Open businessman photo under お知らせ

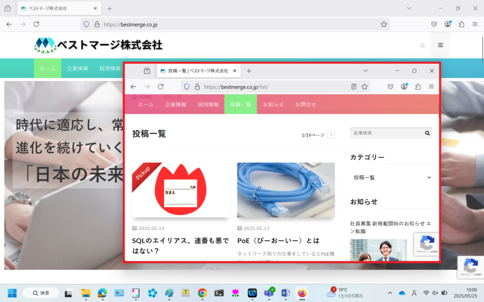[378, 250]
